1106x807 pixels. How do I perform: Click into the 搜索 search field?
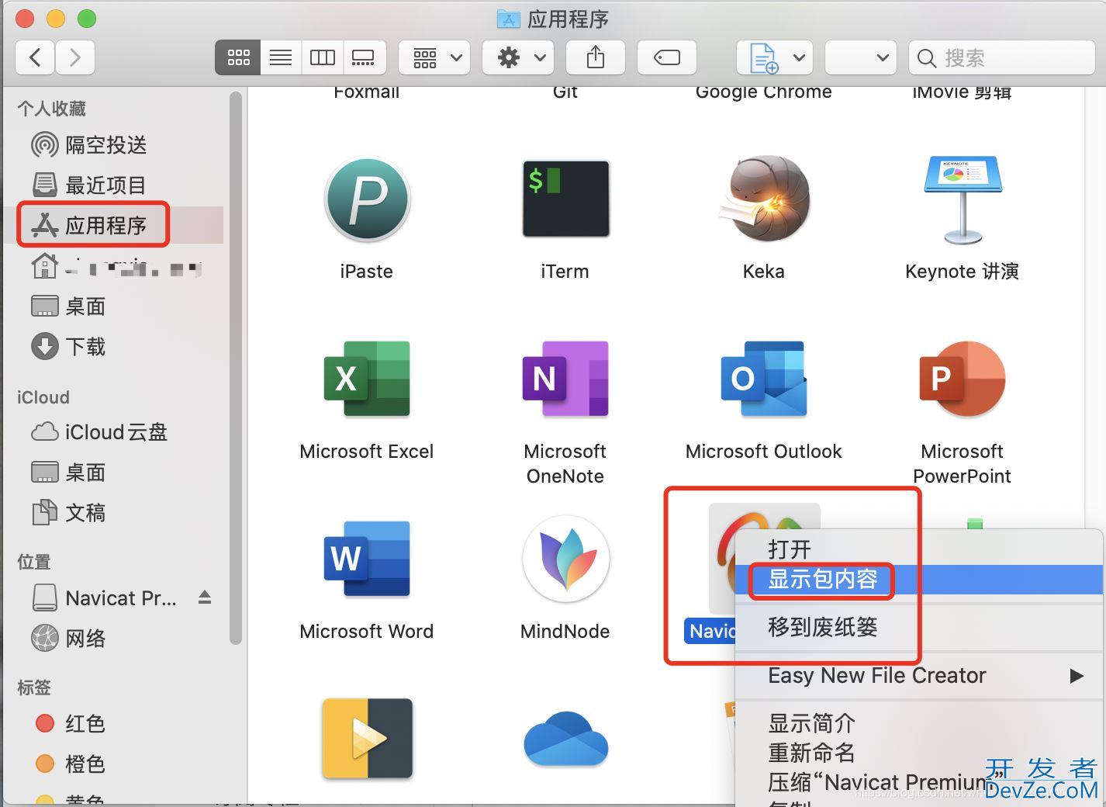(1001, 57)
